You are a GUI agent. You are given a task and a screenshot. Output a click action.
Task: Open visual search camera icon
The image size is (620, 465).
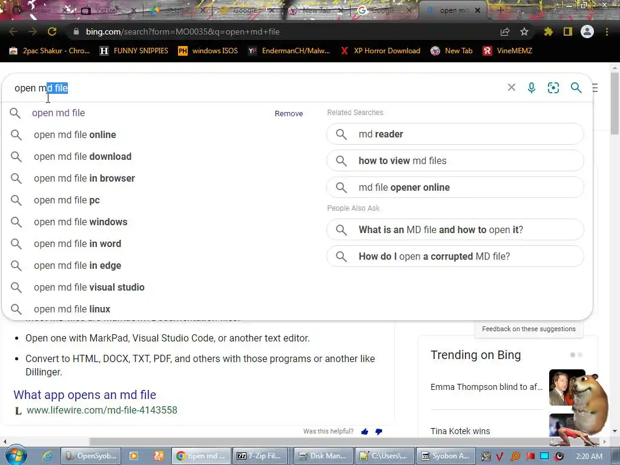click(x=553, y=87)
